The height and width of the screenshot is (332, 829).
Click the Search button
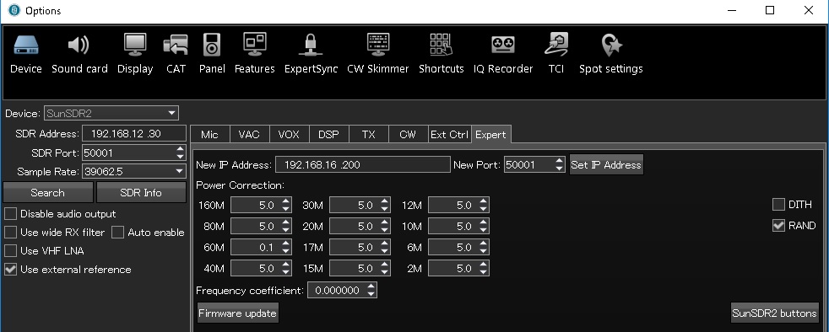pos(47,193)
